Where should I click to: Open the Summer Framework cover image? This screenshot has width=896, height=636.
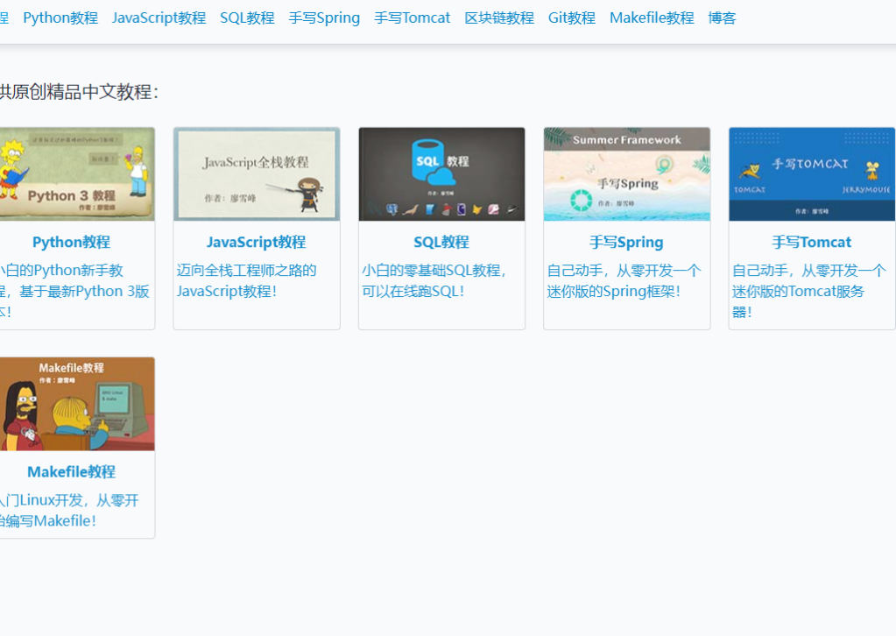(x=626, y=173)
